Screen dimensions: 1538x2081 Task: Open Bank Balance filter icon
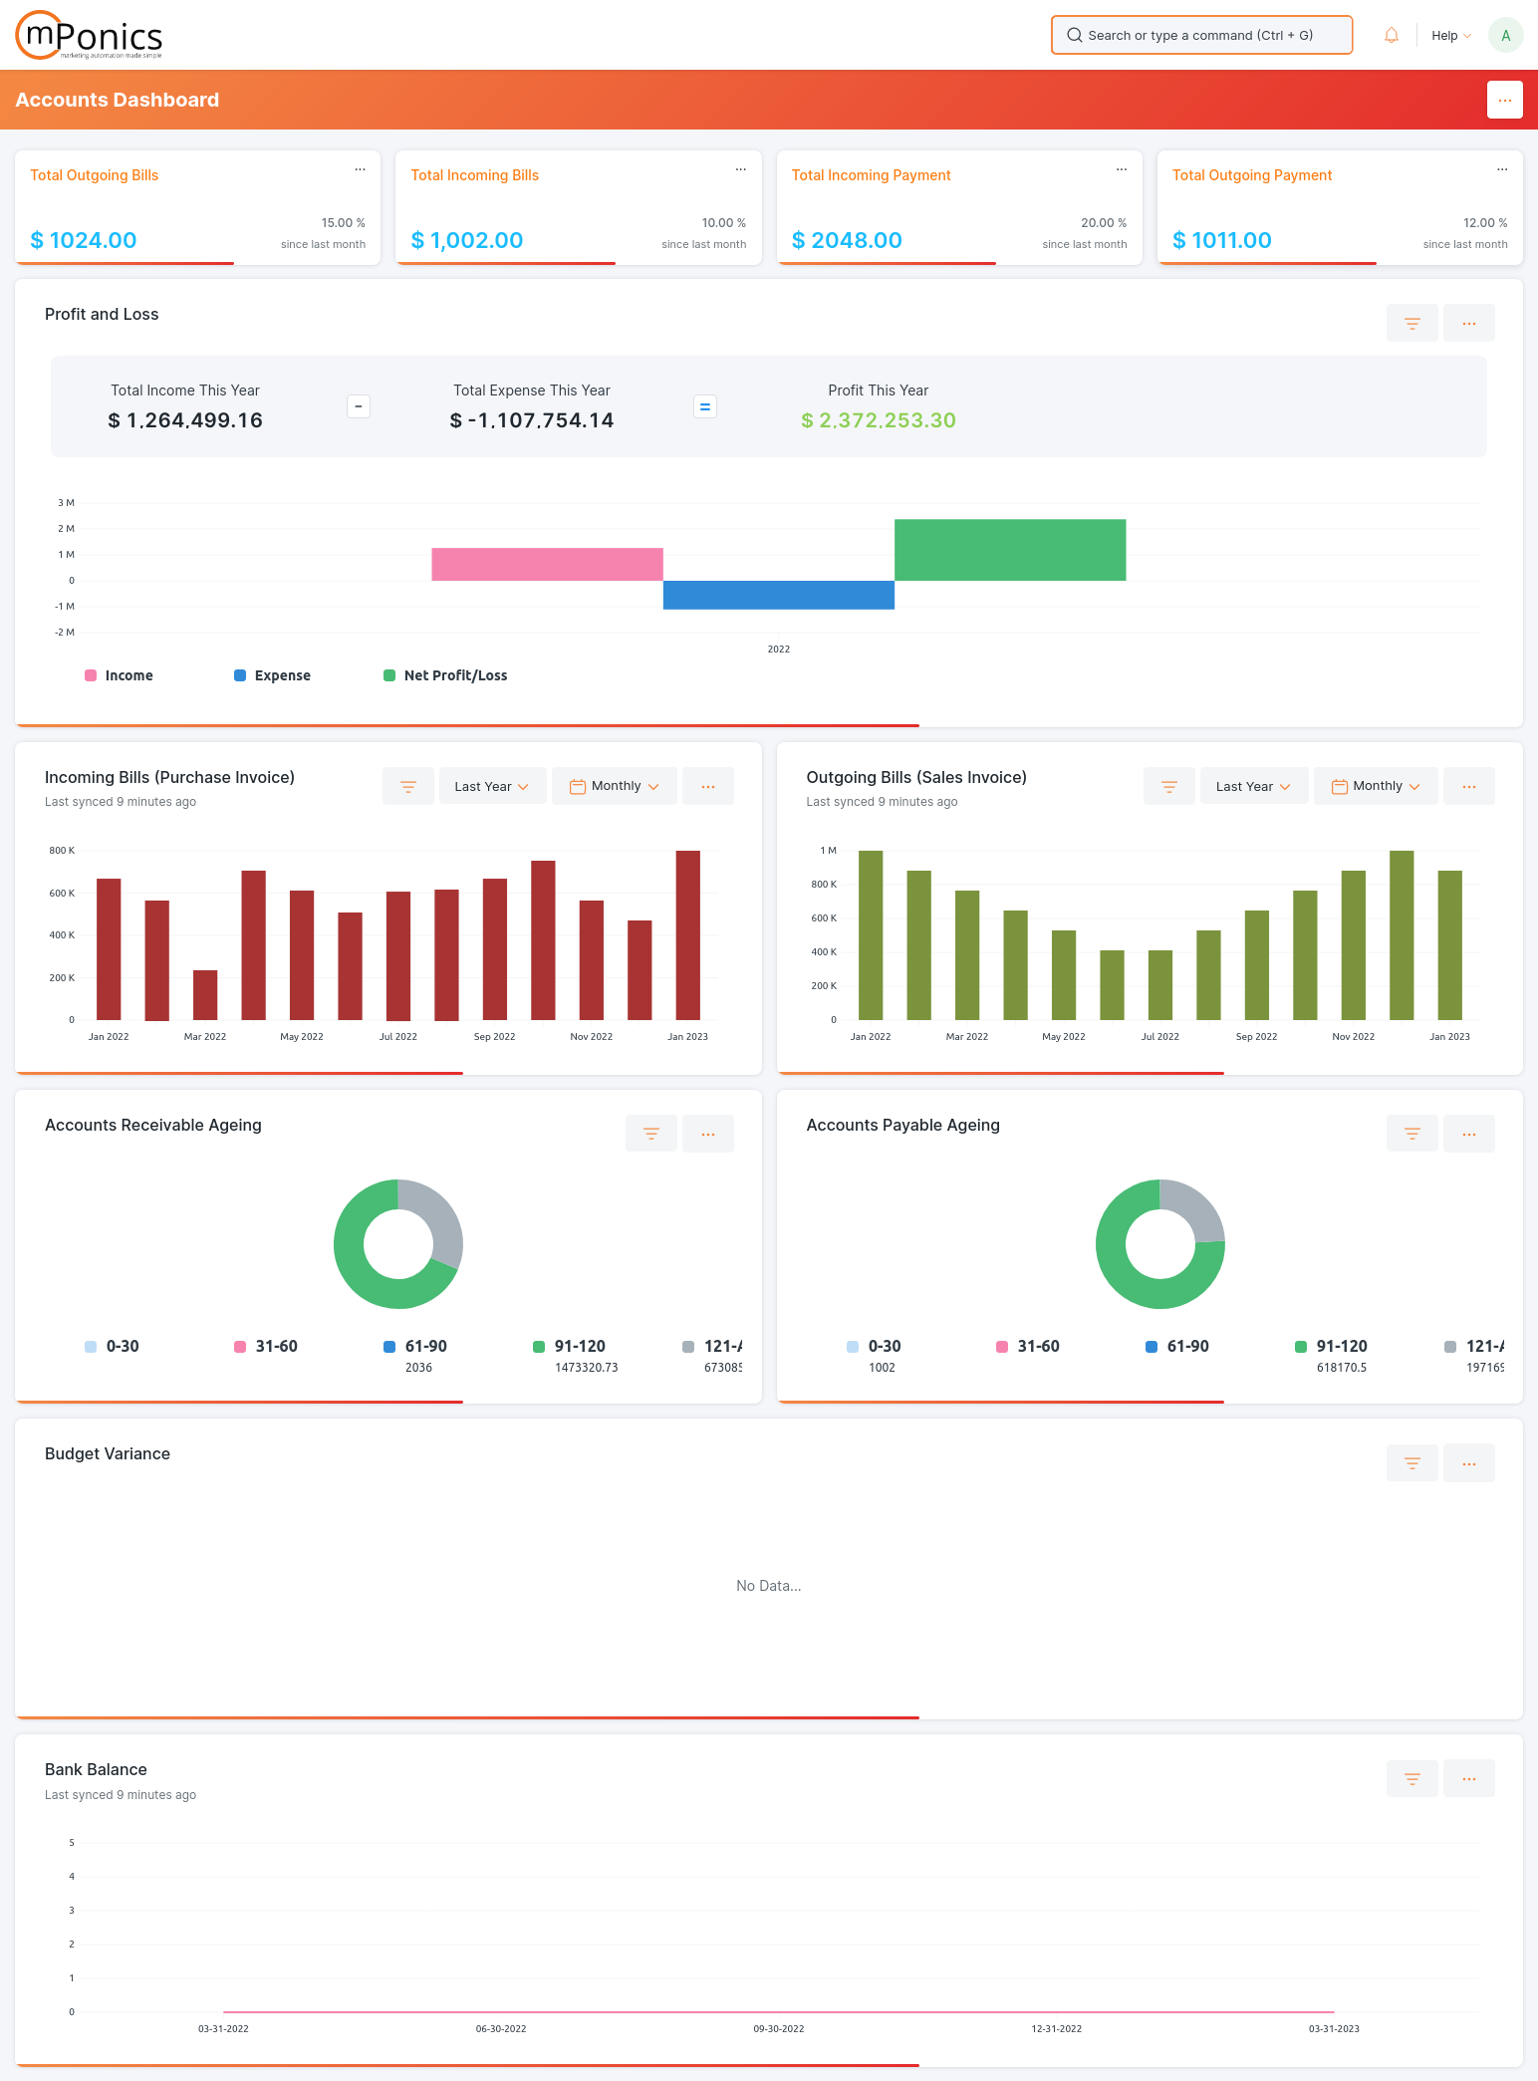coord(1411,1779)
